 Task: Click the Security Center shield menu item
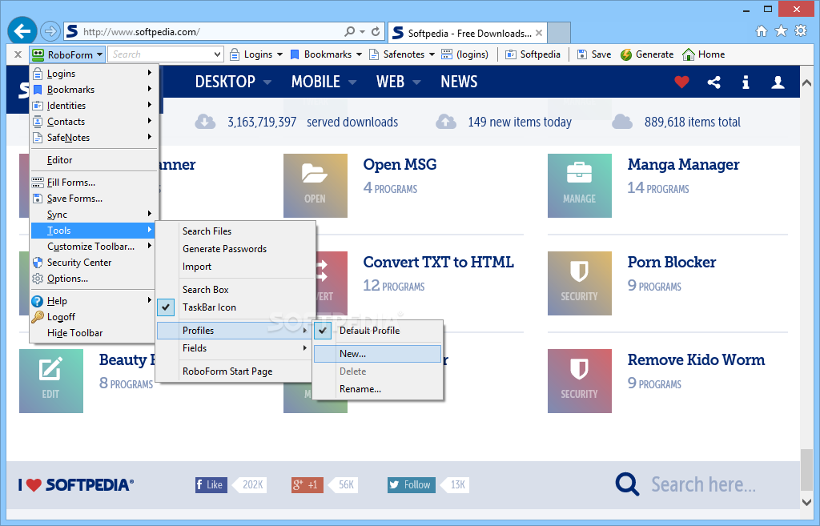click(x=93, y=263)
